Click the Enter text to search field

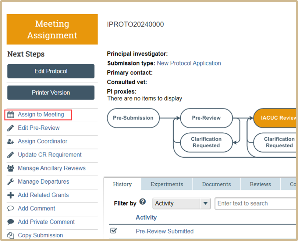[x=255, y=203]
